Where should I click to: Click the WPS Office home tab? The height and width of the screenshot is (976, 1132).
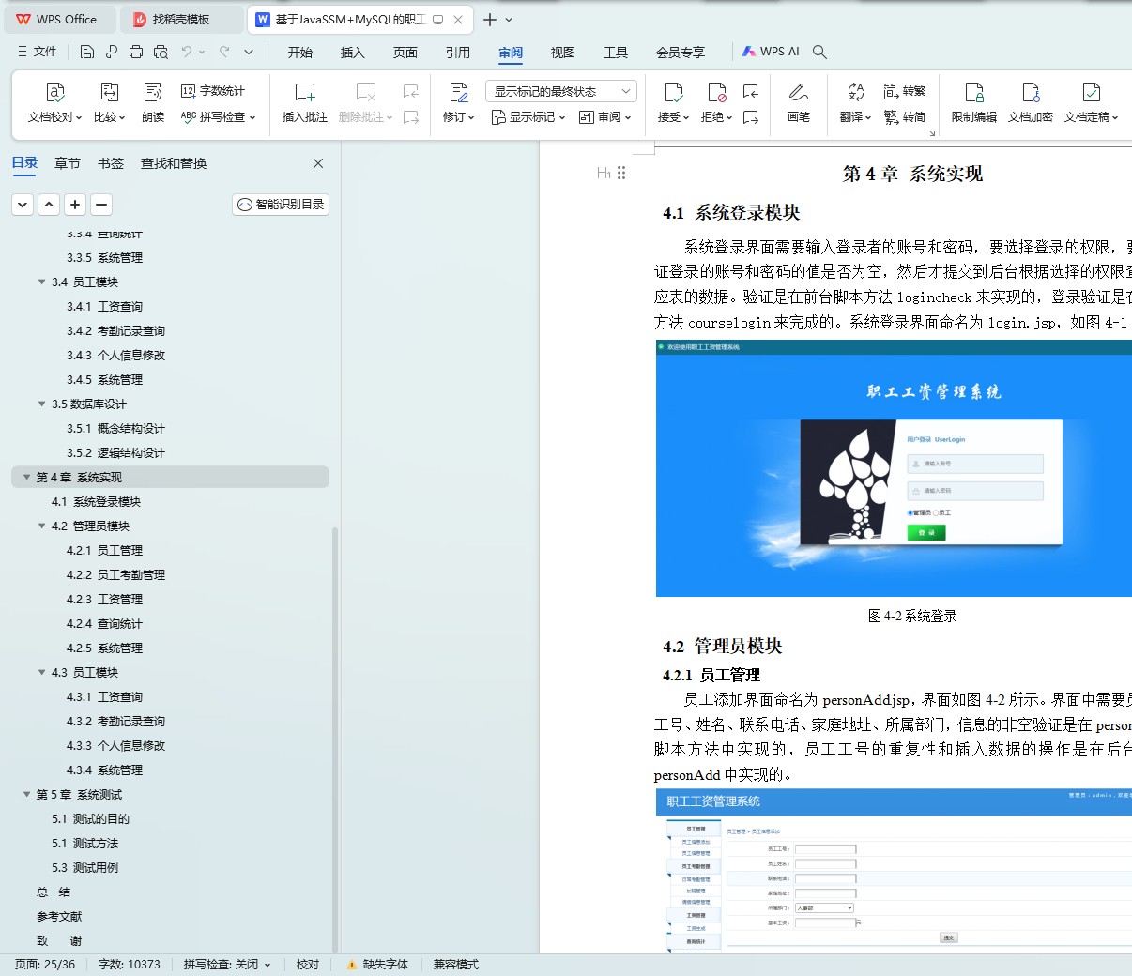tap(58, 19)
